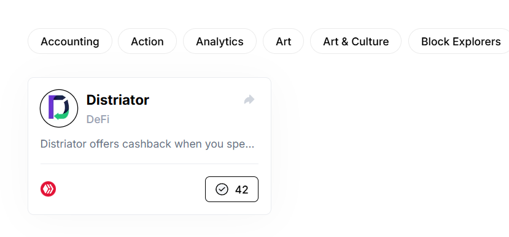
Task: Open the Distriator cashback description text
Action: [x=147, y=144]
